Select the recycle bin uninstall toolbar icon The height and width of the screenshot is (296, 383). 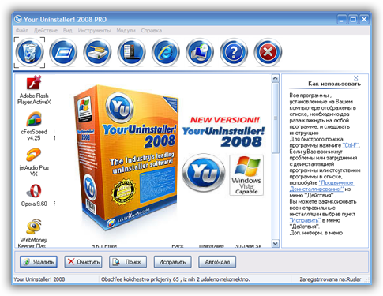coord(29,52)
